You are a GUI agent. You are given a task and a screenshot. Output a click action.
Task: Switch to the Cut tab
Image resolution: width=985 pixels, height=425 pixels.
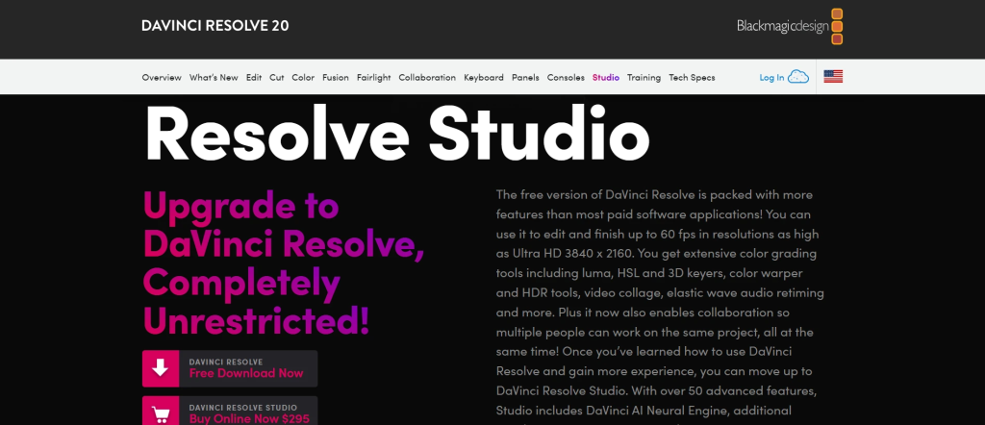coord(277,77)
